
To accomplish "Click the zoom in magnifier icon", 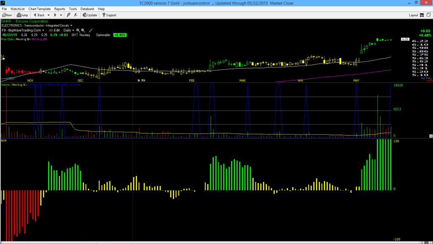I will [x=78, y=30].
